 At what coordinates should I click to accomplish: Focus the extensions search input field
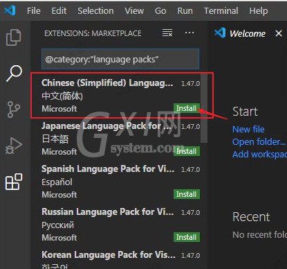[120, 59]
